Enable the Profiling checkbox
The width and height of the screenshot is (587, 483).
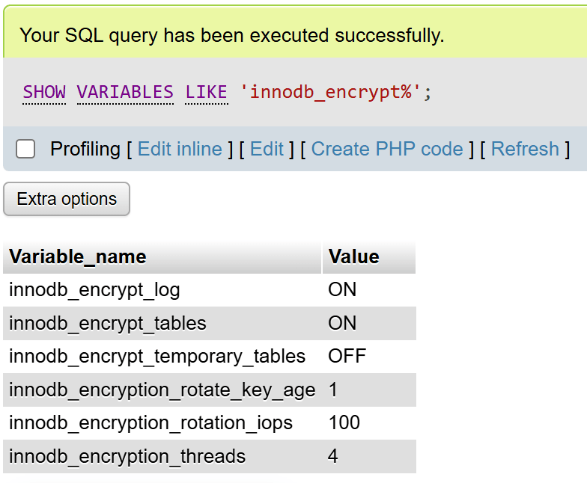(x=25, y=150)
